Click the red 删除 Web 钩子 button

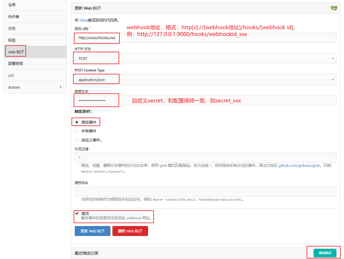130,231
